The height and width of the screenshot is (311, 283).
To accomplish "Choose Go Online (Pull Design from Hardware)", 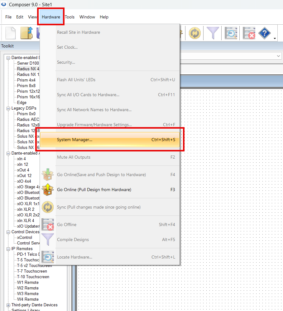I will (110, 190).
